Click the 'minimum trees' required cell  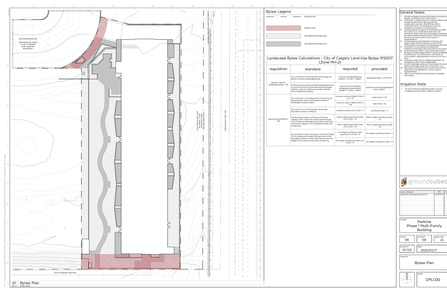tap(350, 104)
